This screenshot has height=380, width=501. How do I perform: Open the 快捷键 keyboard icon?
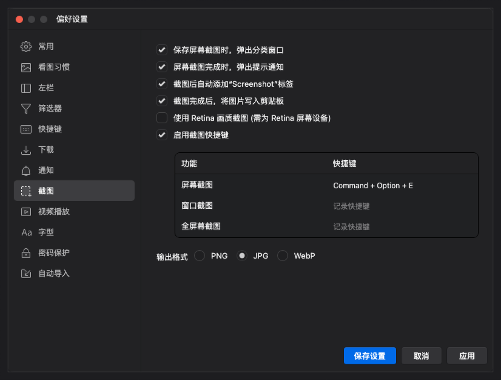[26, 129]
